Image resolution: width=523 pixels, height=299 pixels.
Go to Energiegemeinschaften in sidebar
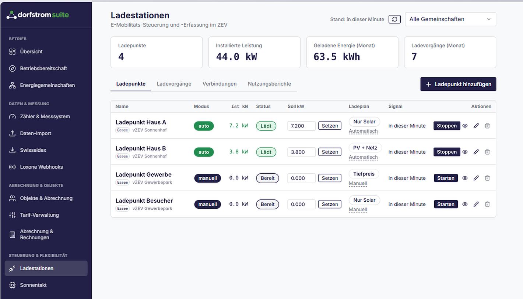(x=46, y=85)
